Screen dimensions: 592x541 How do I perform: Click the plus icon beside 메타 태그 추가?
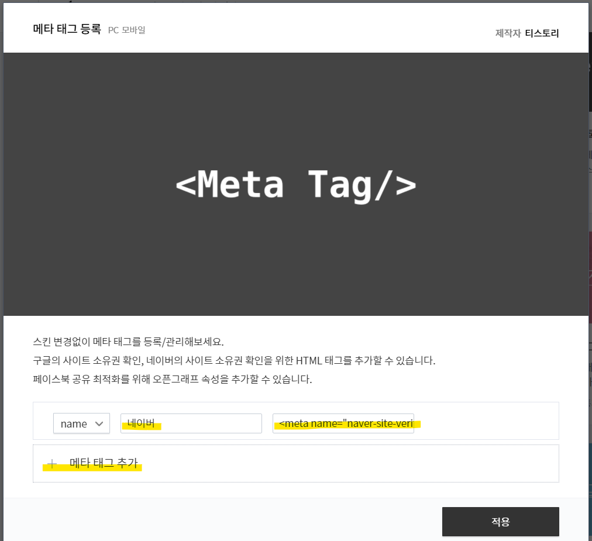tap(52, 464)
